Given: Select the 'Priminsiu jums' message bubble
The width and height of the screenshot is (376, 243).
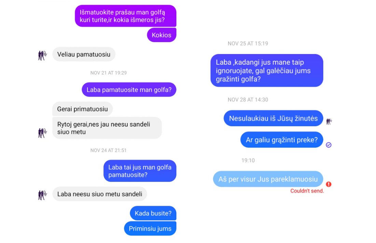Looking at the screenshot, I should [x=150, y=228].
